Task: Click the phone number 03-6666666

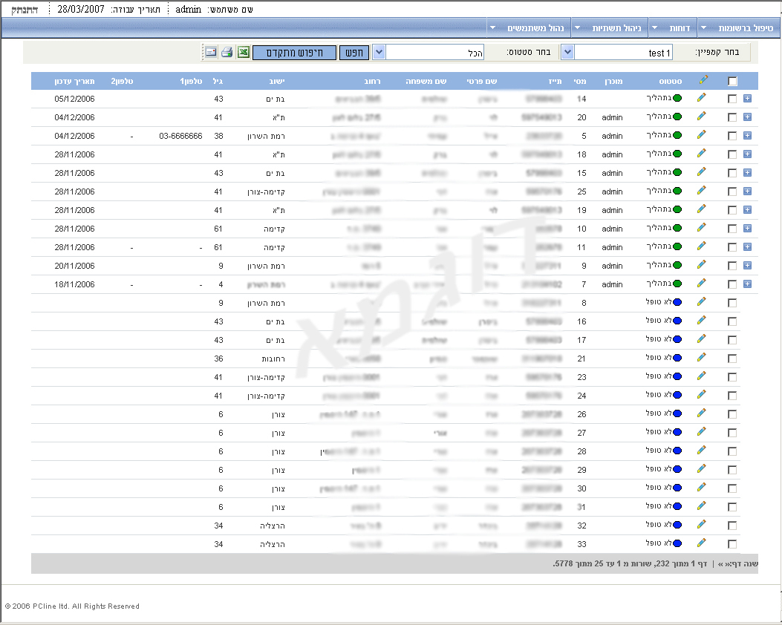Action: point(180,136)
